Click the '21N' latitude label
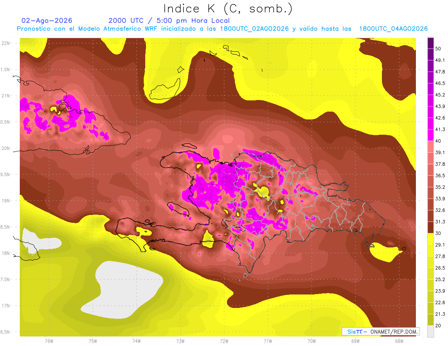Viewport: 448px width, 346px height. [x=6, y=96]
